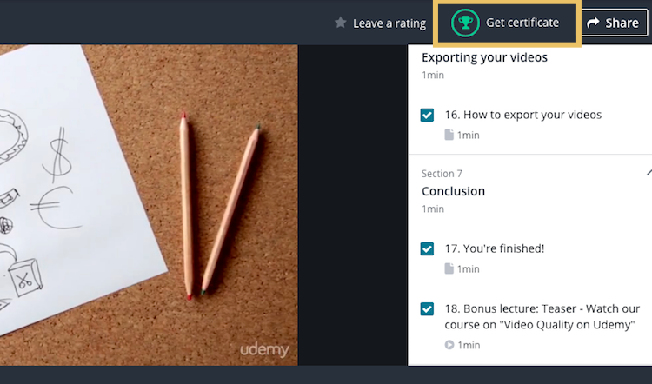
Task: Click the Share arrow icon
Action: [x=593, y=23]
